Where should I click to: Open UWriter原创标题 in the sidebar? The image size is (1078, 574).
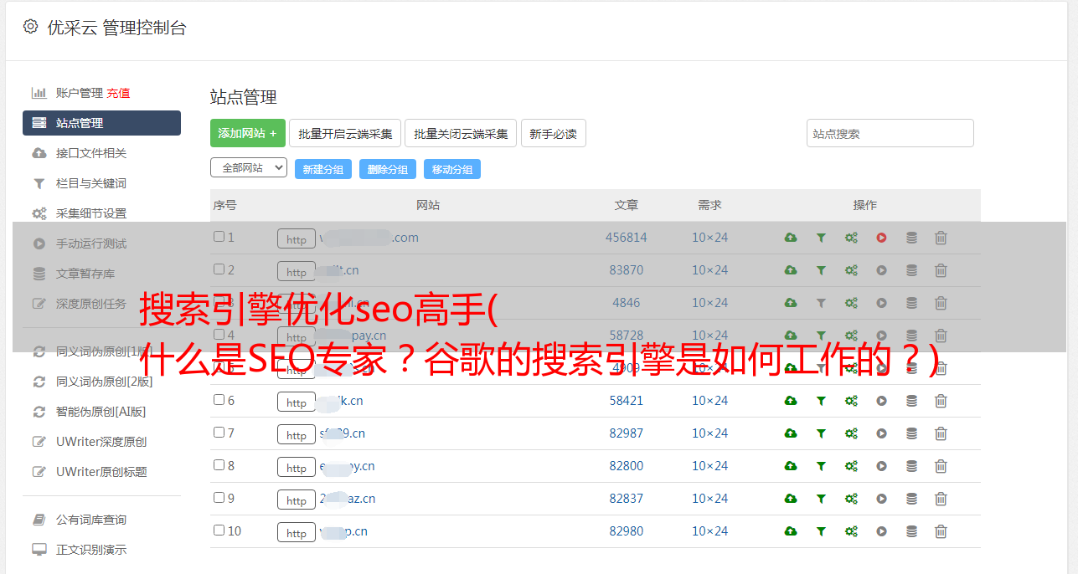tap(101, 472)
